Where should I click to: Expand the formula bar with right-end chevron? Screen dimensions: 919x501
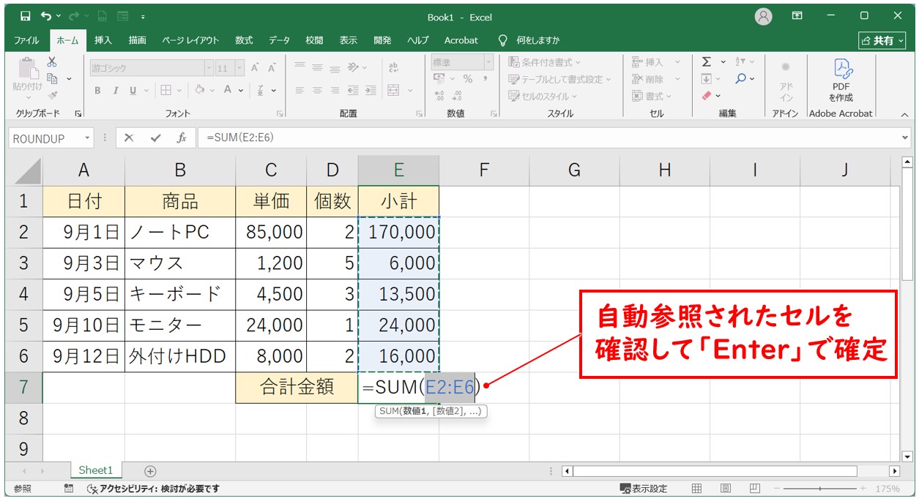click(x=906, y=138)
